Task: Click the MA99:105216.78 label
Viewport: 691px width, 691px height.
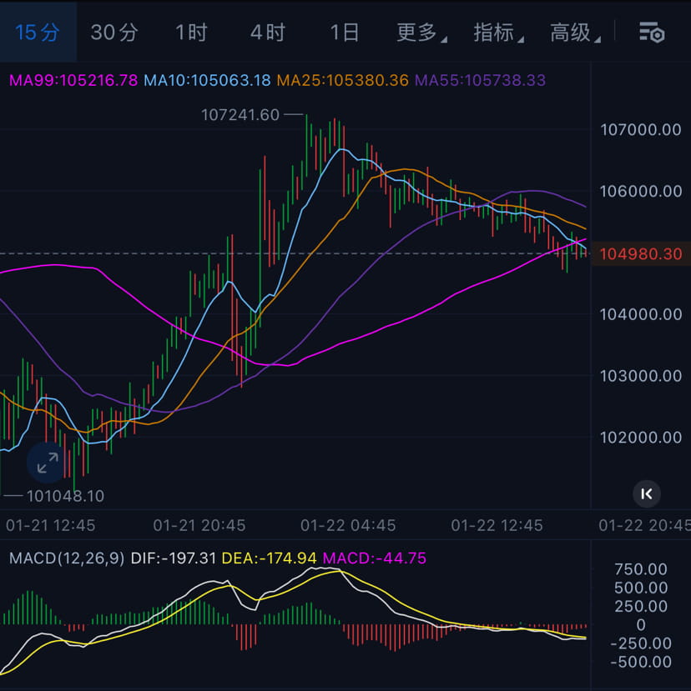Action: [73, 80]
